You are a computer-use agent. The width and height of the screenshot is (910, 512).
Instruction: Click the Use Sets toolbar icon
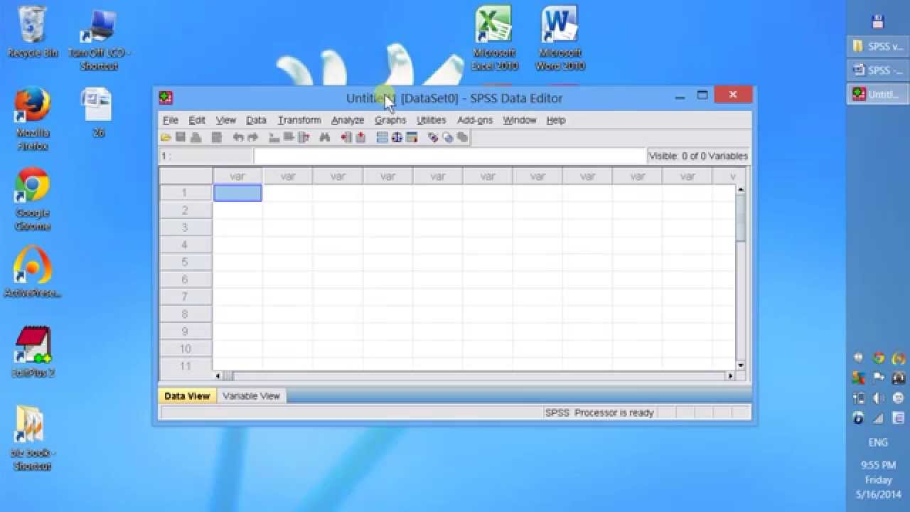click(448, 137)
